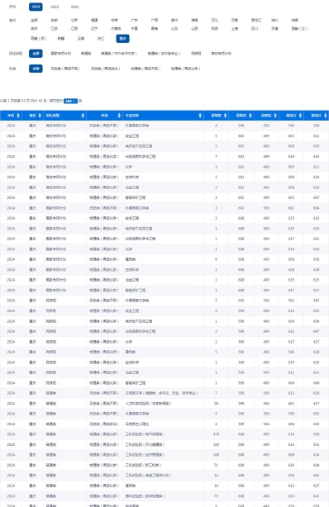
Task: Select year 2024 filter
Action: pyautogui.click(x=36, y=7)
